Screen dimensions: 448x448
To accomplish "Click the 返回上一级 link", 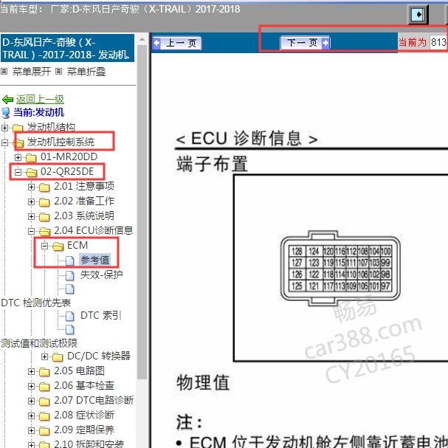I will 40,99.
